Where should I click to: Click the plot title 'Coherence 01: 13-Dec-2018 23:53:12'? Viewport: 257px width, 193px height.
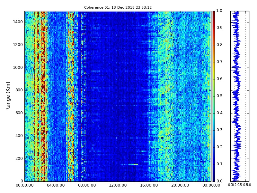(x=118, y=7)
